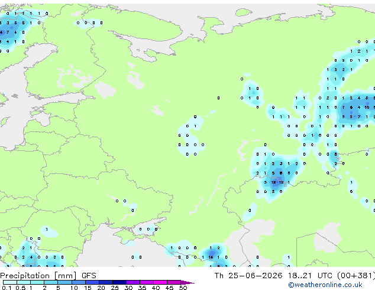Click the 0.5–1 mm legend color box
The image size is (375, 290).
point(24,282)
